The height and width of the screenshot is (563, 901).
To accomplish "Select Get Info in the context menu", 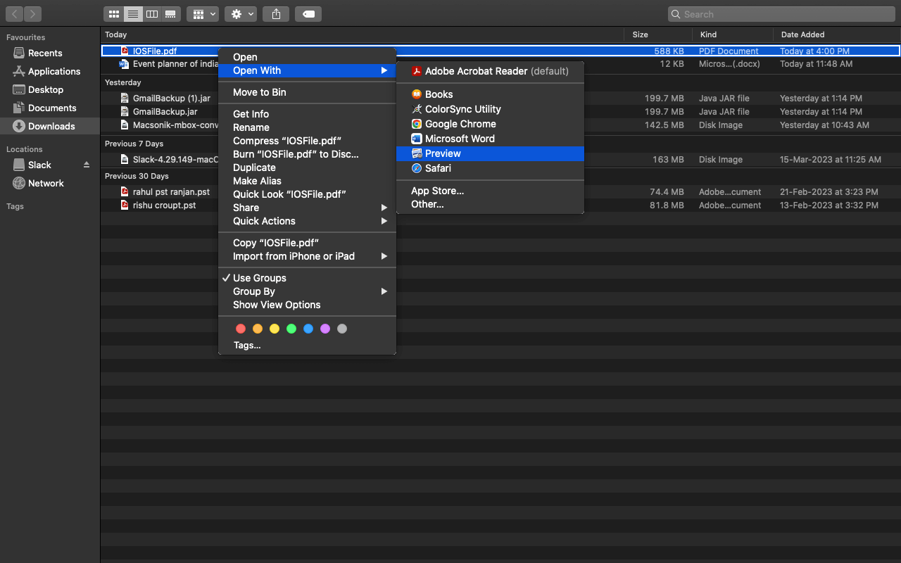I will point(307,114).
